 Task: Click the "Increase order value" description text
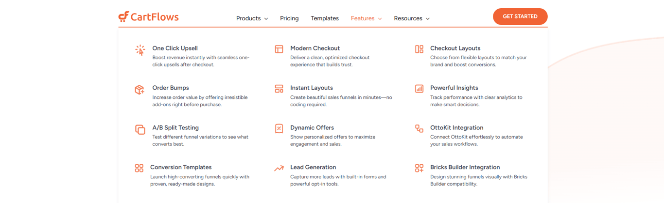click(x=200, y=101)
